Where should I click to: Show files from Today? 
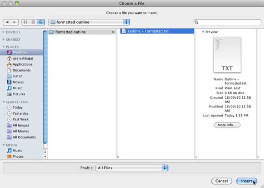click(22, 107)
